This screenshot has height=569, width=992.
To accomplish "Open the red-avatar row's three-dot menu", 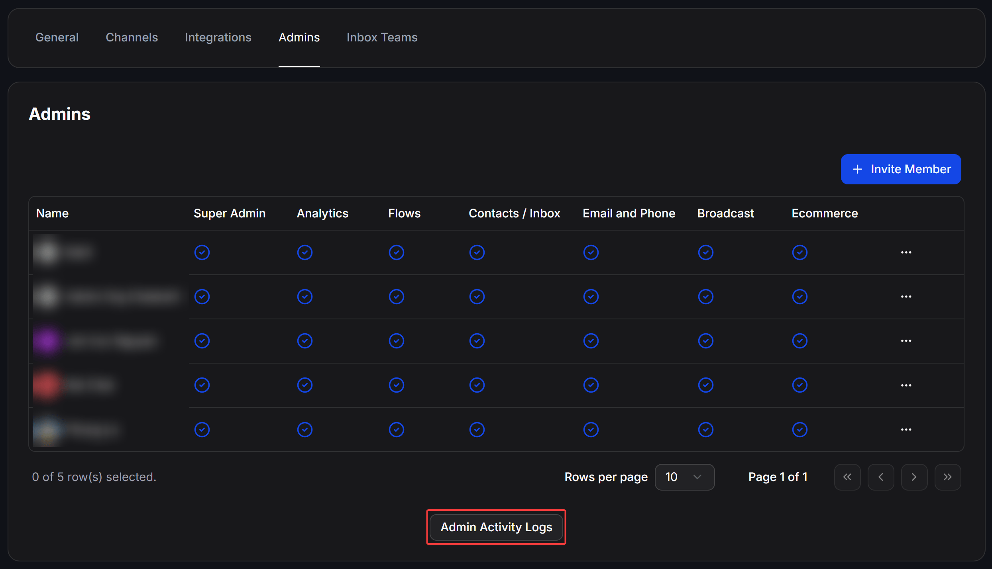I will point(906,385).
